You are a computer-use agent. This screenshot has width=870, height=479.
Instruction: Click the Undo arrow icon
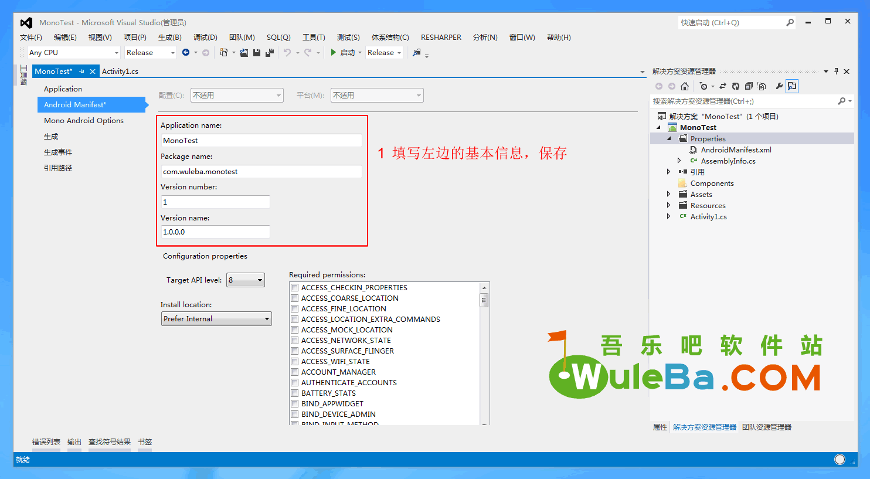pos(287,53)
